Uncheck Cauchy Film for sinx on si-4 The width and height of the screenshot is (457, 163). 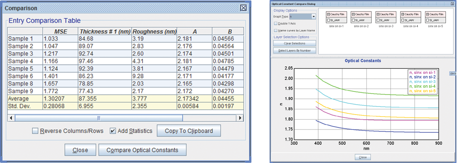(x=403, y=14)
